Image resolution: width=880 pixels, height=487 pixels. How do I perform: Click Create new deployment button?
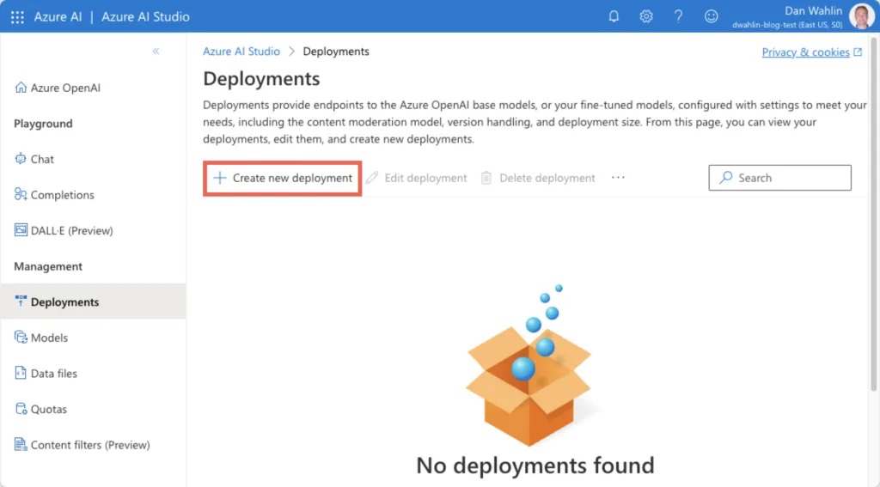coord(283,178)
